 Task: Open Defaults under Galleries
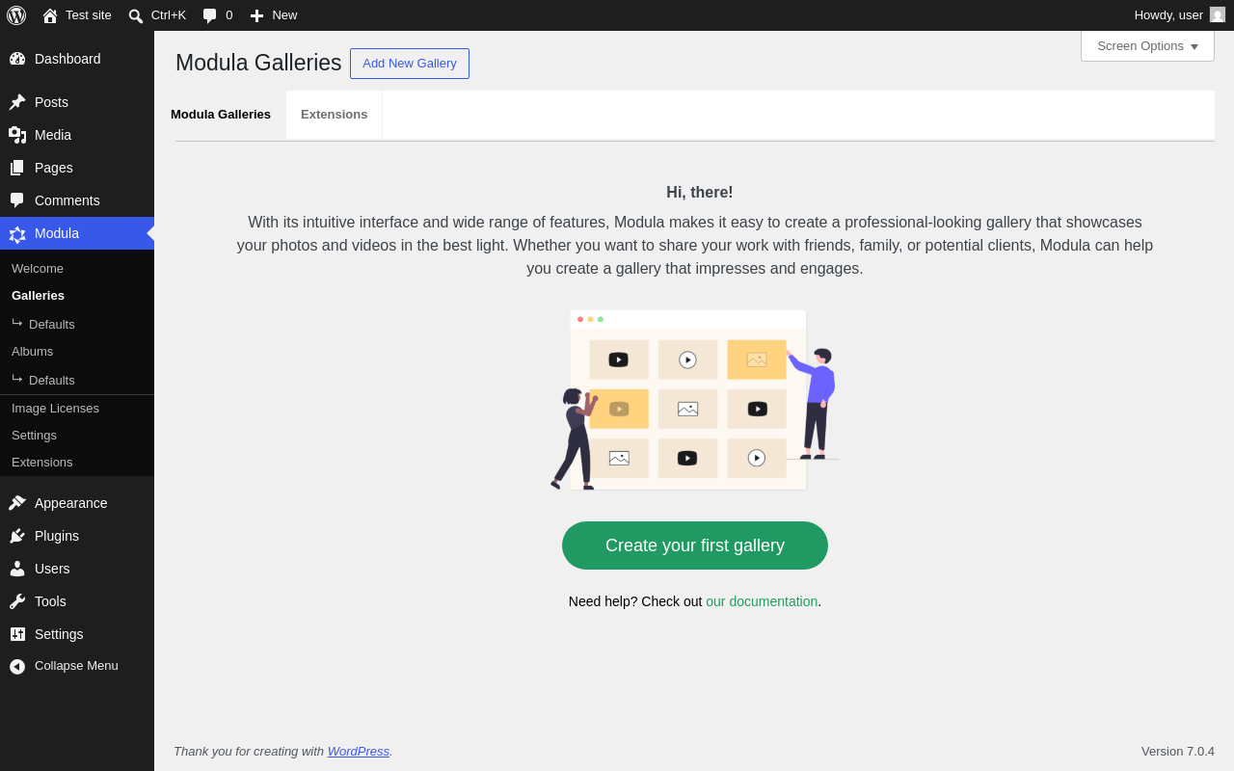click(52, 324)
